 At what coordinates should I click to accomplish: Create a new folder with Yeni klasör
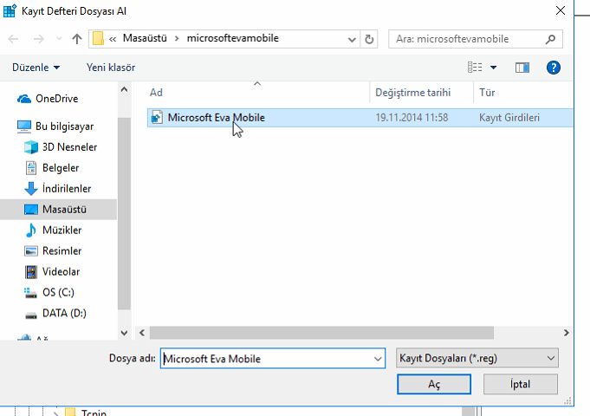111,68
